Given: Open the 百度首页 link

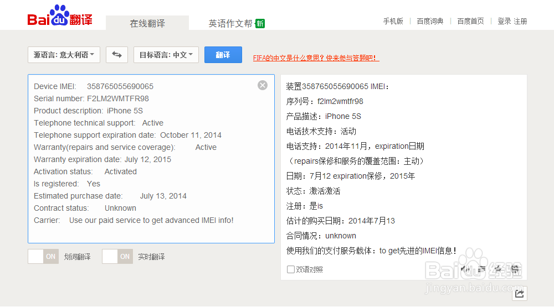Looking at the screenshot, I should [x=470, y=21].
